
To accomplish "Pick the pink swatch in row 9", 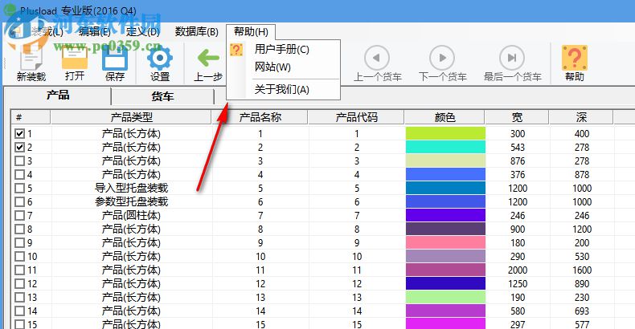I will point(445,243).
